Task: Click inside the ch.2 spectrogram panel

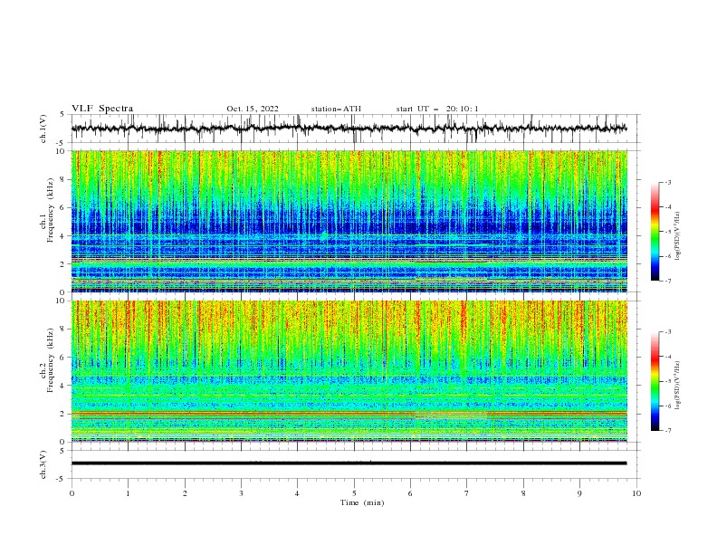Action: (x=349, y=371)
